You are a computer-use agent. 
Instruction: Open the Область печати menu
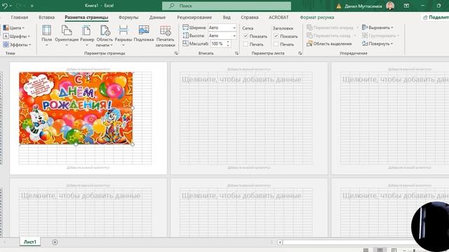105,36
